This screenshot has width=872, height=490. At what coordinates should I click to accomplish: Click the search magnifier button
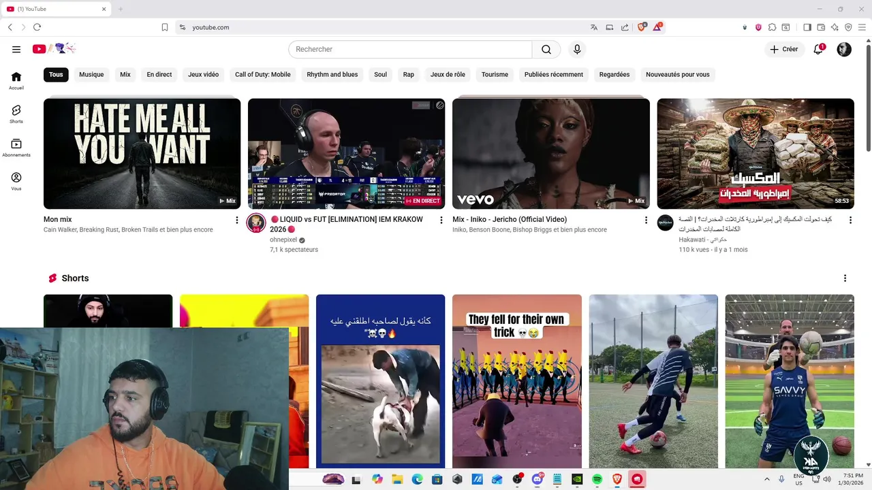546,49
